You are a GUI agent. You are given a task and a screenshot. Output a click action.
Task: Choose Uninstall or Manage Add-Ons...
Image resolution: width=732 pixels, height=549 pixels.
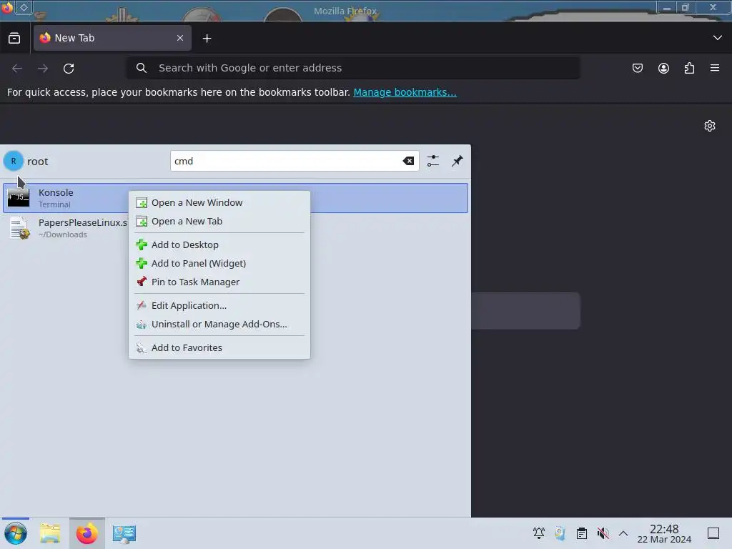[219, 324]
